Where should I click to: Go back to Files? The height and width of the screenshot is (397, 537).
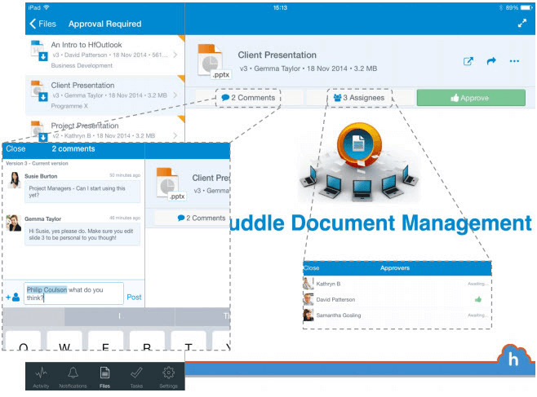(42, 24)
